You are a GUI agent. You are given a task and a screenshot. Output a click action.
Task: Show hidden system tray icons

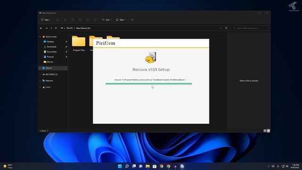(x=268, y=166)
